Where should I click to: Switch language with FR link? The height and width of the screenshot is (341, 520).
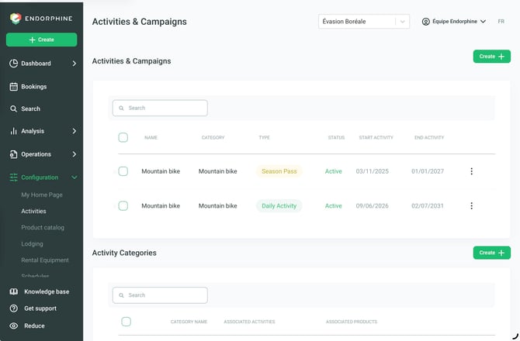(x=501, y=22)
